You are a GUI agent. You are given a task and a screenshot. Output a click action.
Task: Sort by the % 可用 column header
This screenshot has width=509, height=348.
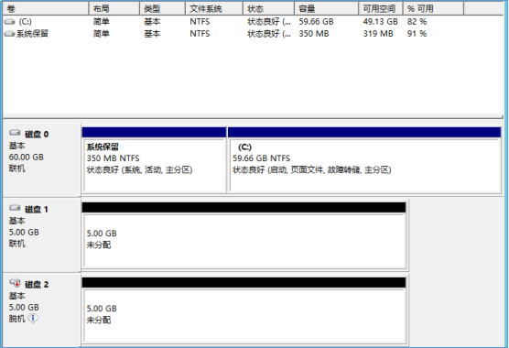pos(433,9)
